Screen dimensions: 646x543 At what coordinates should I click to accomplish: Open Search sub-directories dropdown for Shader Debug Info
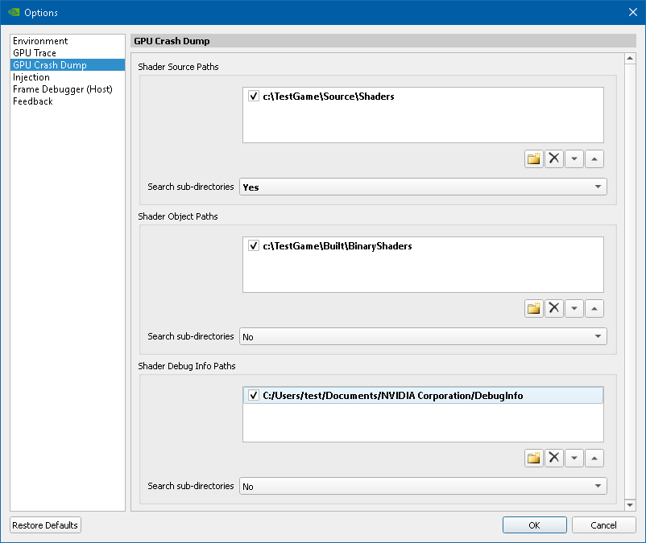coord(423,486)
